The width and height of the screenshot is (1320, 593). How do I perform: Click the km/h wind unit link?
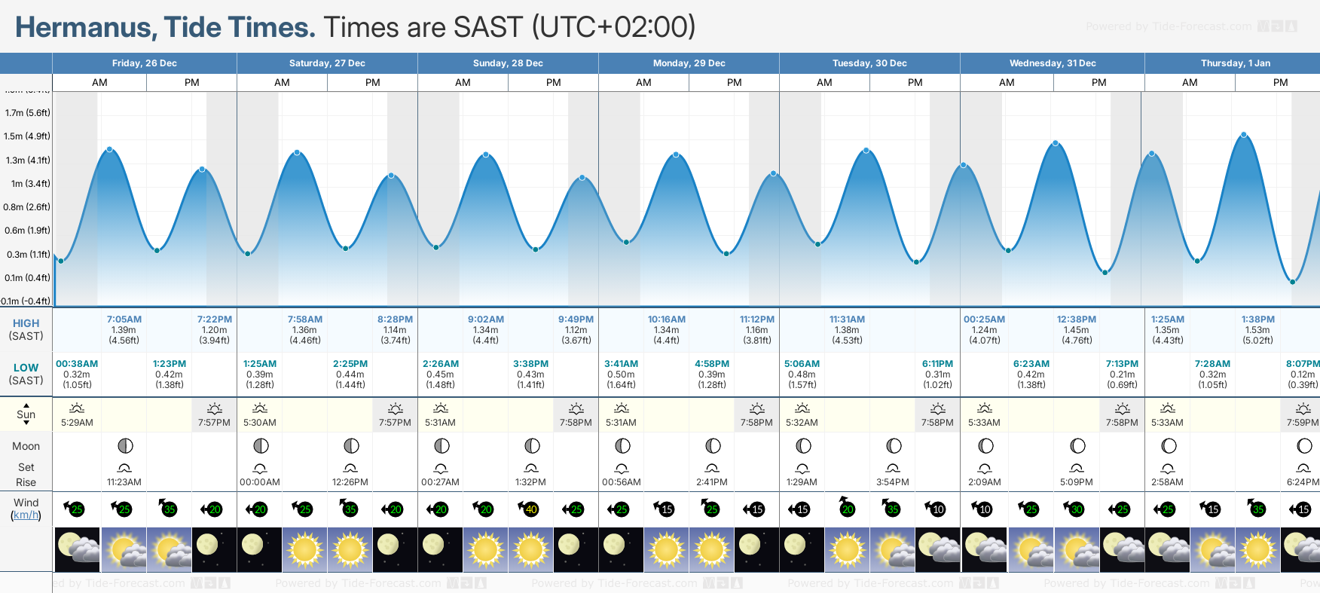click(x=26, y=515)
